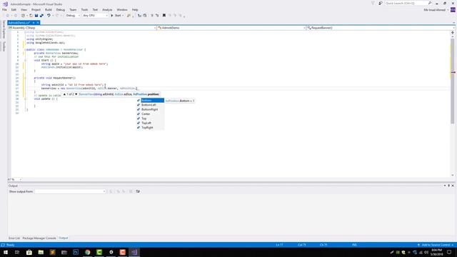457x257 pixels.
Task: Switch to the Error List tab
Action: (14, 238)
